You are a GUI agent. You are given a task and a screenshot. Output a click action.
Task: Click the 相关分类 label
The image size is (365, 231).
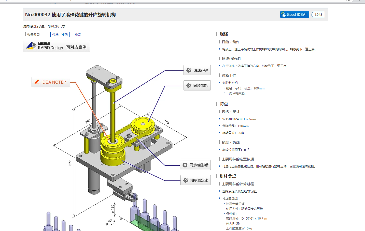pyautogui.click(x=33, y=34)
